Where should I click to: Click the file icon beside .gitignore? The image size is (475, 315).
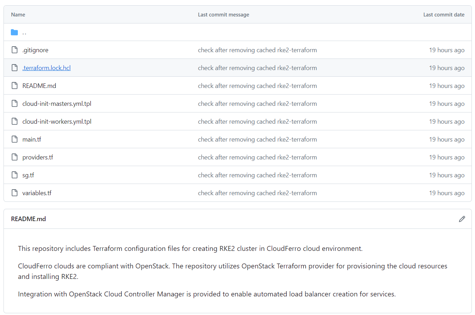[x=14, y=50]
